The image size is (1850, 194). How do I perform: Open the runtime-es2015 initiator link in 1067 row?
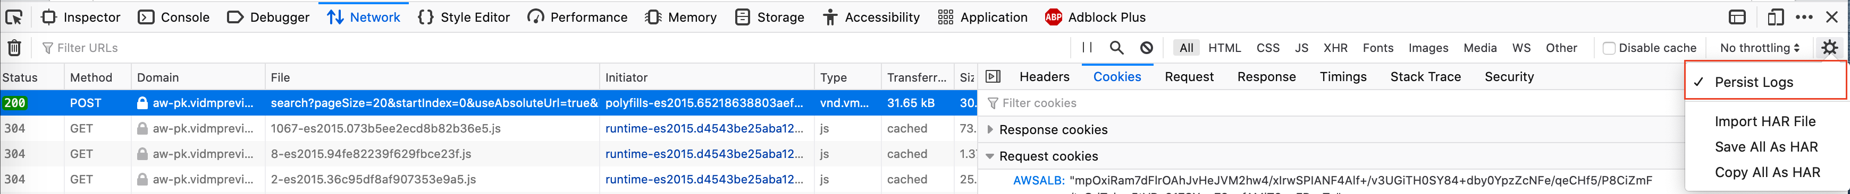[704, 128]
